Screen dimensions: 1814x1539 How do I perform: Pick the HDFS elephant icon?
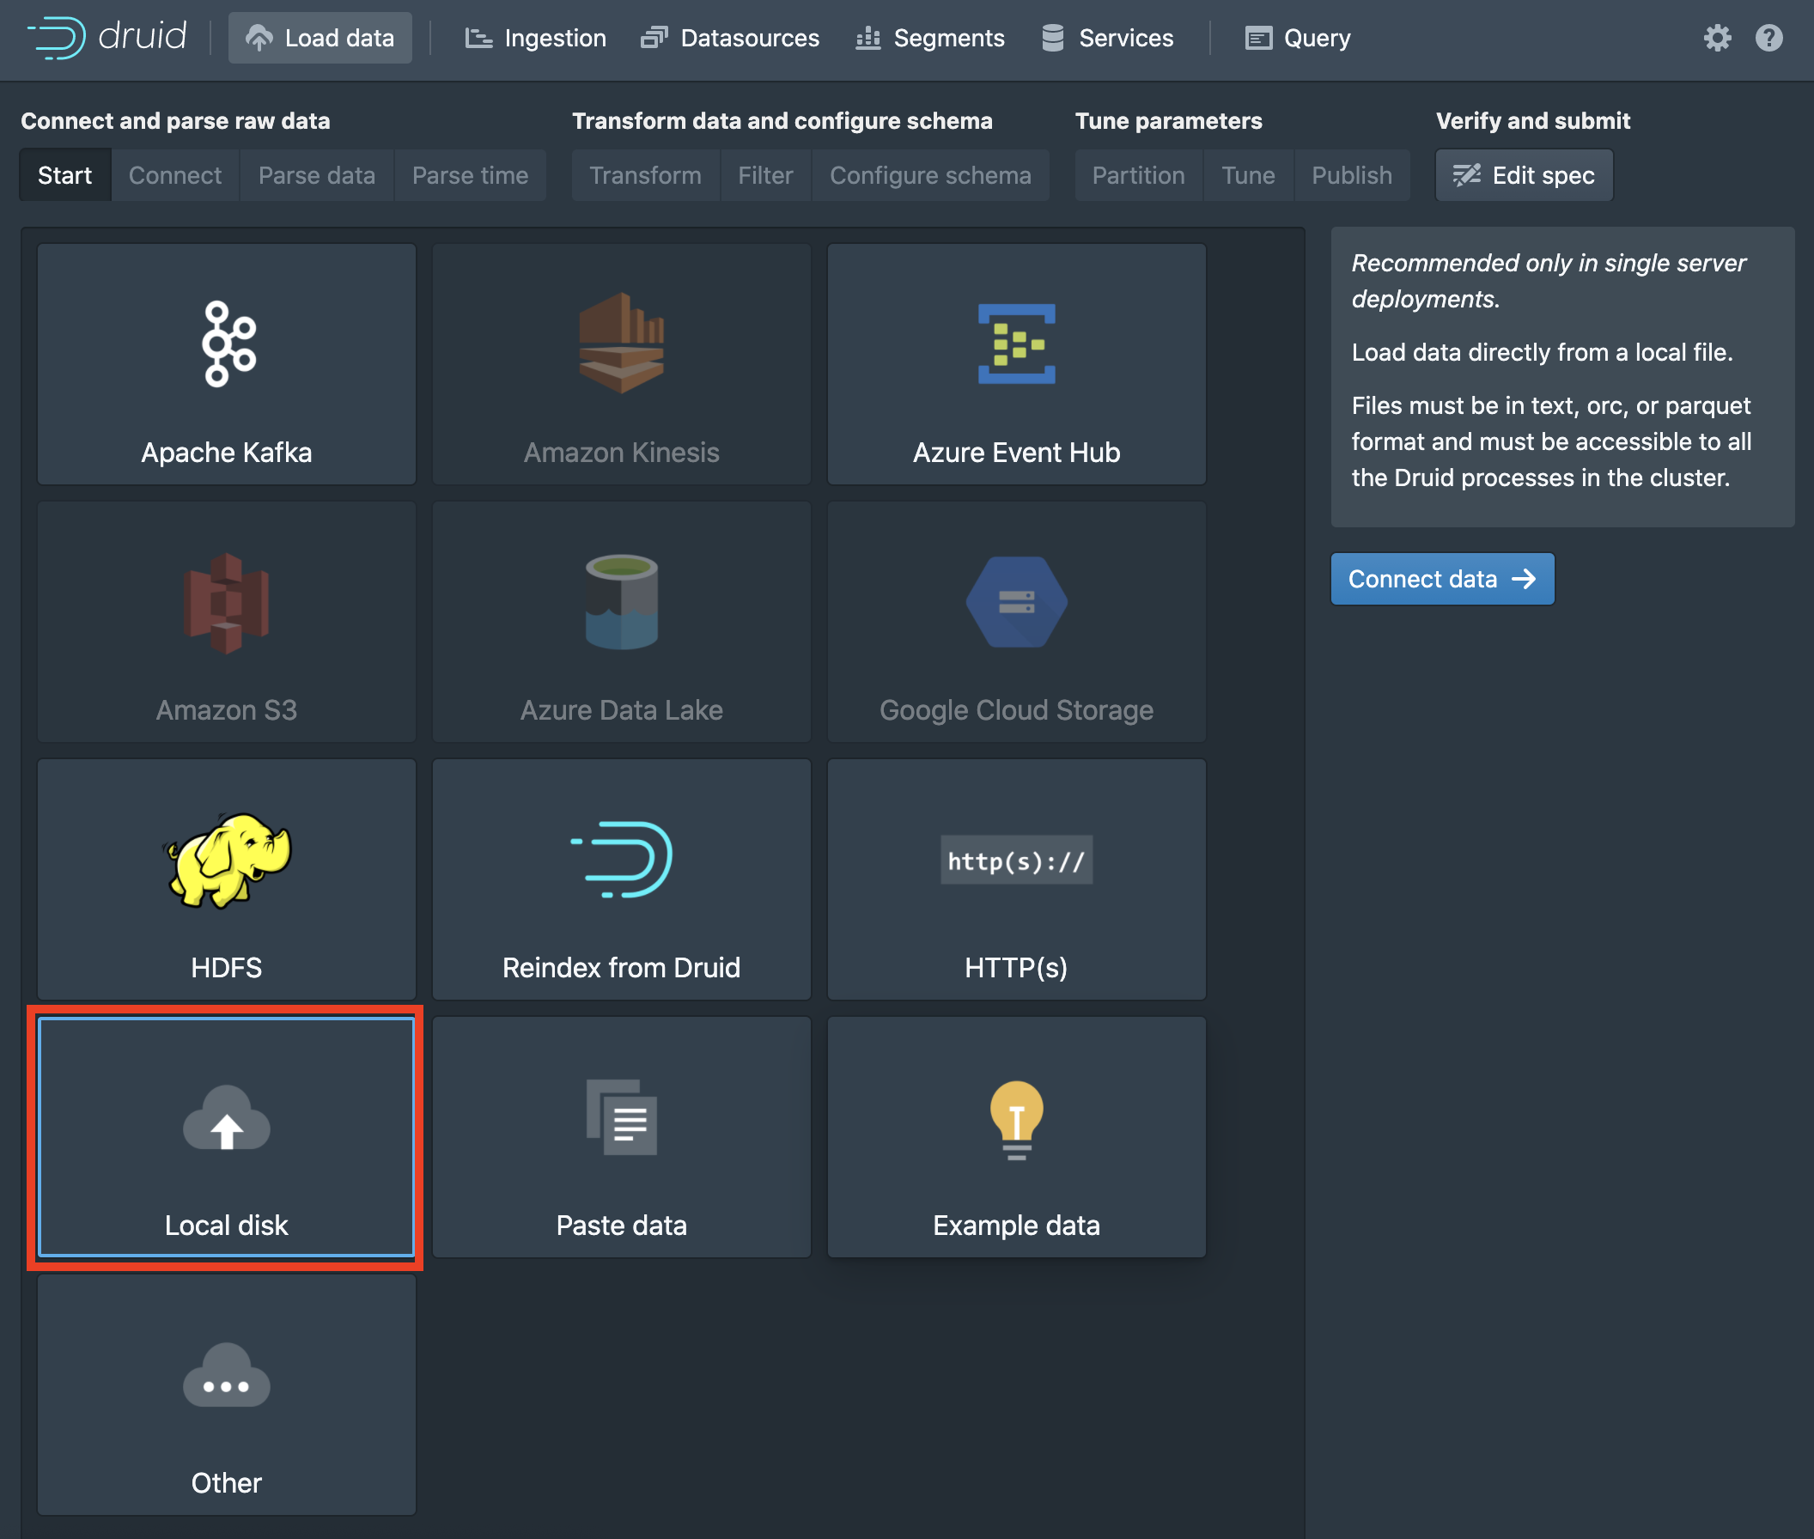coord(227,860)
